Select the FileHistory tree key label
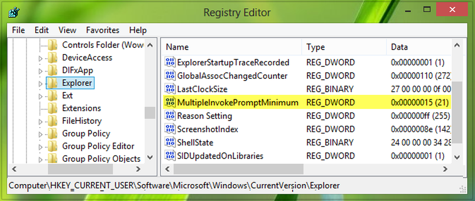Screen dimensions: 475x201 pyautogui.click(x=82, y=121)
